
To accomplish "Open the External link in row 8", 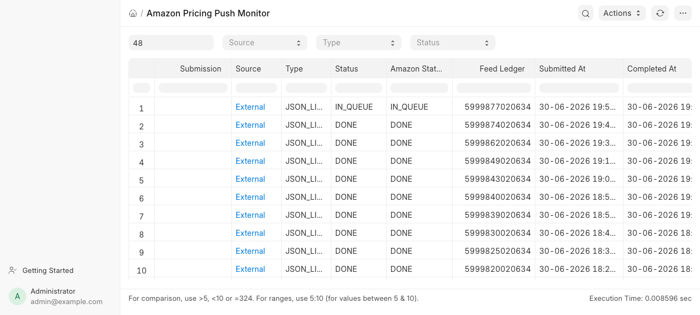I will (250, 233).
